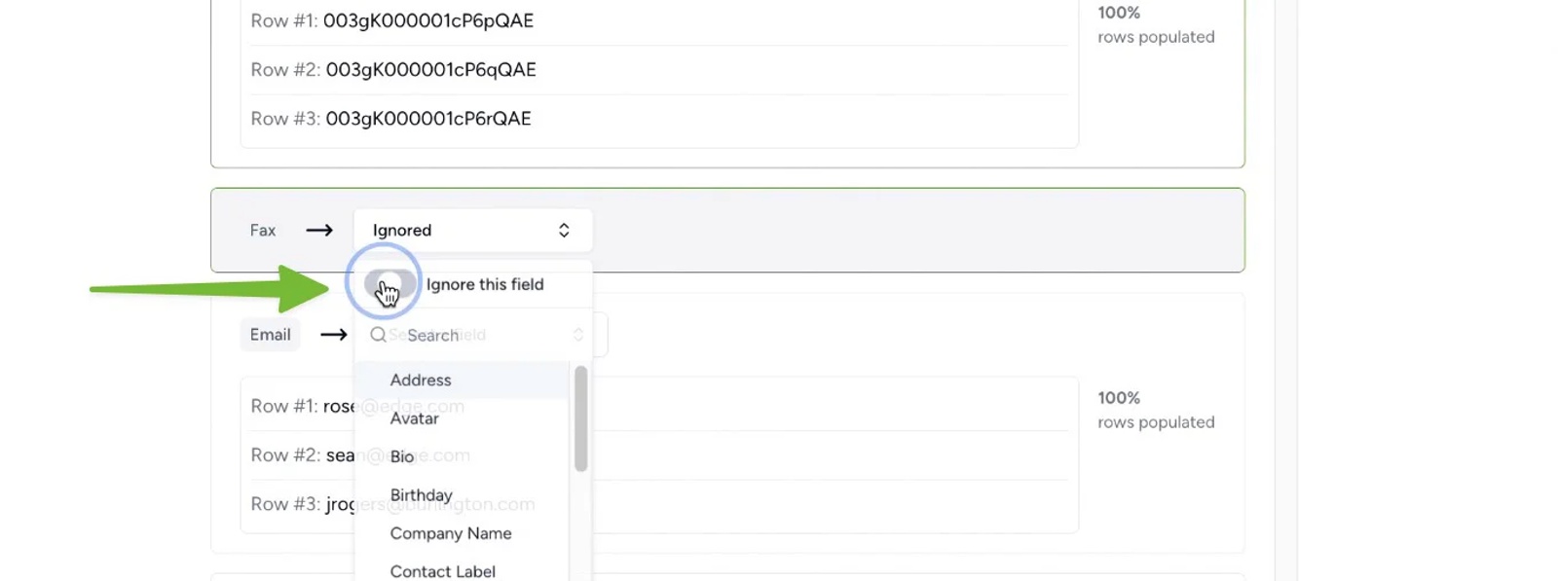Select Address from the field list
Viewport: 1558px width, 581px height.
[463, 380]
